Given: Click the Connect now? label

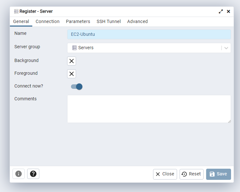Looking at the screenshot, I should click(x=29, y=86).
